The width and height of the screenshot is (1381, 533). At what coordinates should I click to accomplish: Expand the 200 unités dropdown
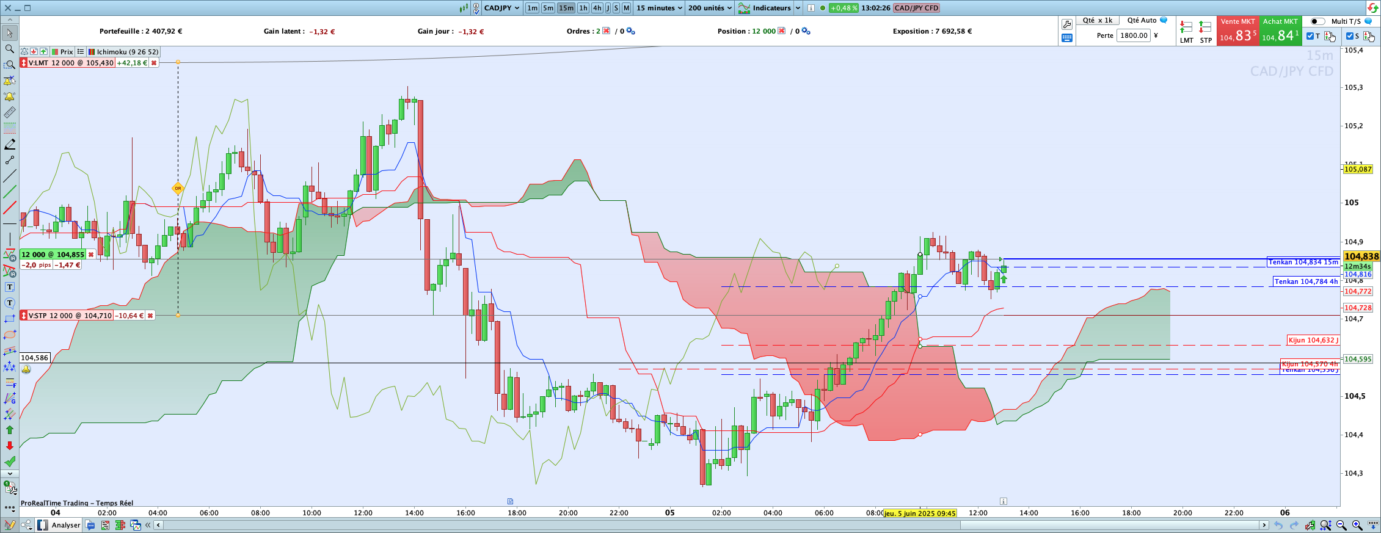[x=710, y=8]
